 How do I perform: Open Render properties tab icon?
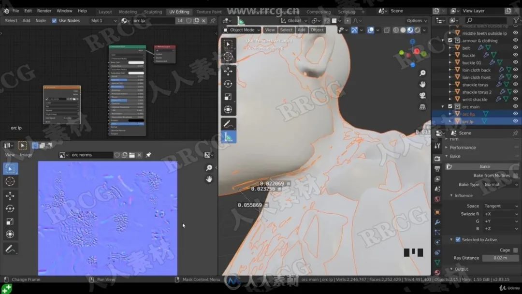437,159
